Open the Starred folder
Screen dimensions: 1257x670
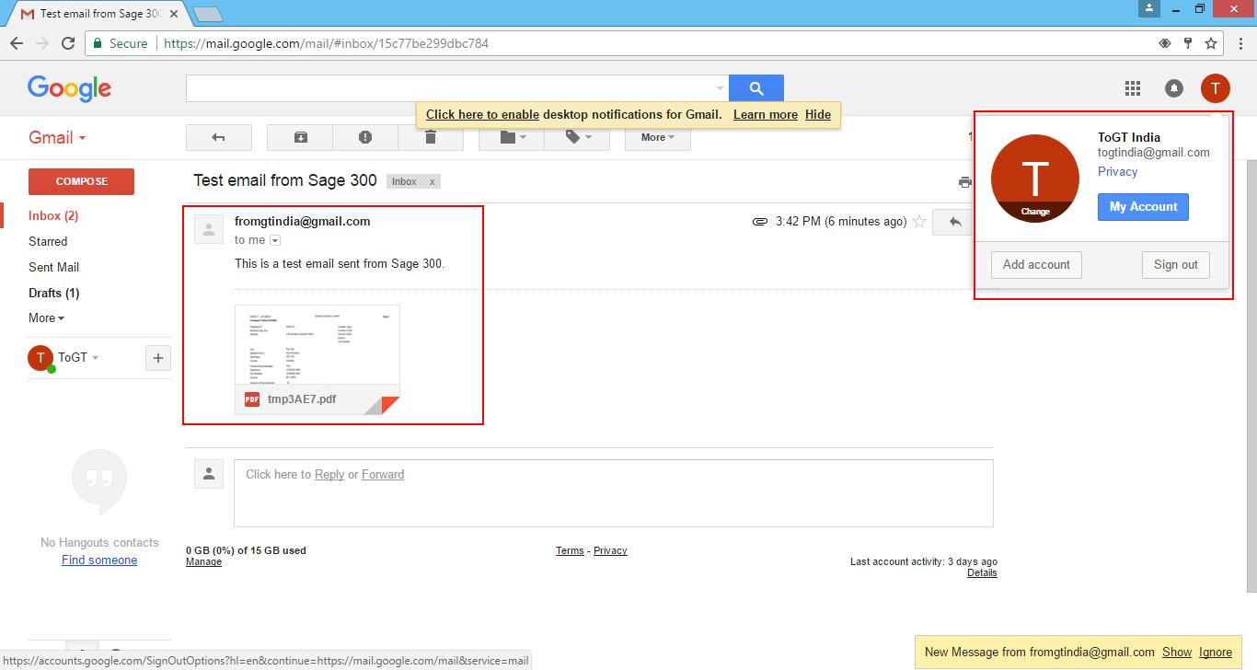(48, 241)
